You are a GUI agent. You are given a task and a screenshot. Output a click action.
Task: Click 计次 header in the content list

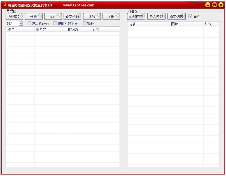click(x=211, y=24)
